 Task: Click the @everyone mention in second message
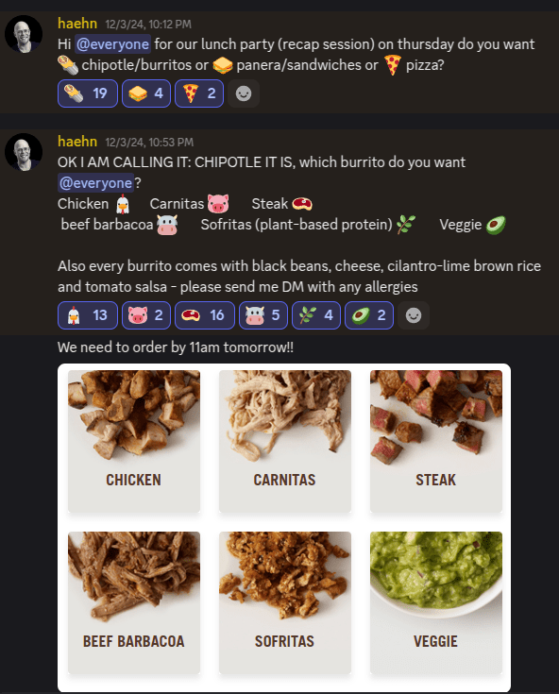95,183
